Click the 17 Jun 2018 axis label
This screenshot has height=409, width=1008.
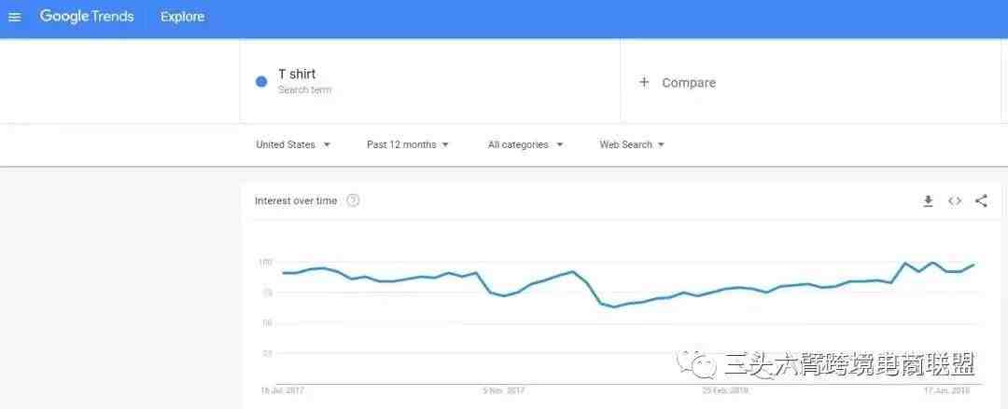pos(947,389)
